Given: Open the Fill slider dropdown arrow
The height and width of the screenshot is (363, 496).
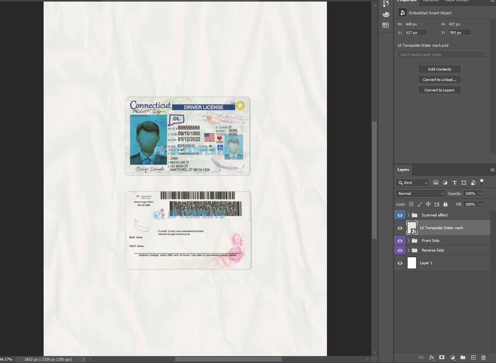Looking at the screenshot, I should coord(481,204).
